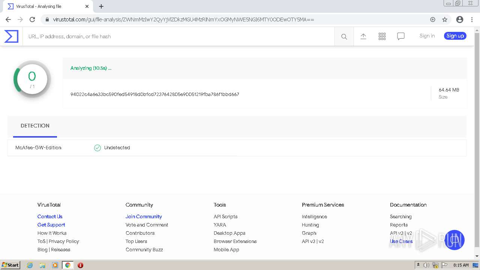Click the zoom indicator icon in address bar
Viewport: 480px width, 270px height.
(x=433, y=19)
